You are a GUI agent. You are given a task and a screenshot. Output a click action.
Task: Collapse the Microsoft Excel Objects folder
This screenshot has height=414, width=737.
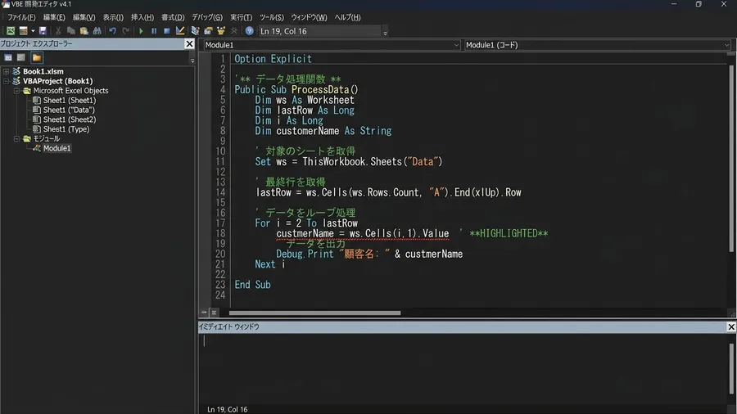point(16,91)
